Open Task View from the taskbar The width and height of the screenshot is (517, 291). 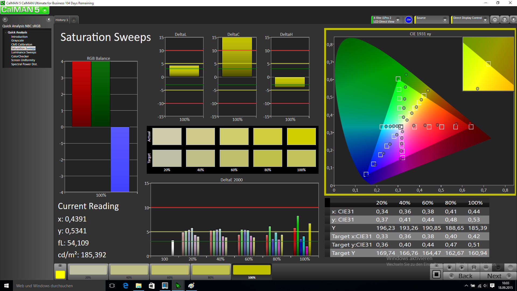pyautogui.click(x=112, y=286)
